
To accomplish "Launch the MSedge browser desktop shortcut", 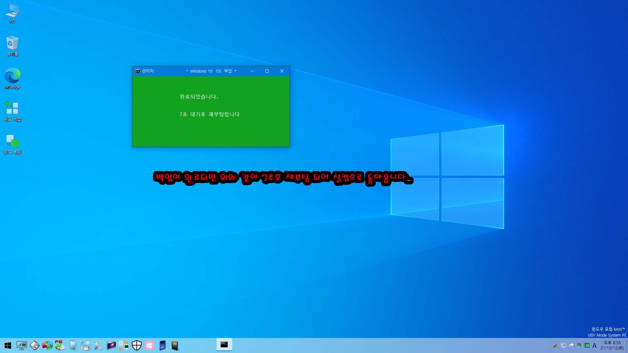I will 12,78.
